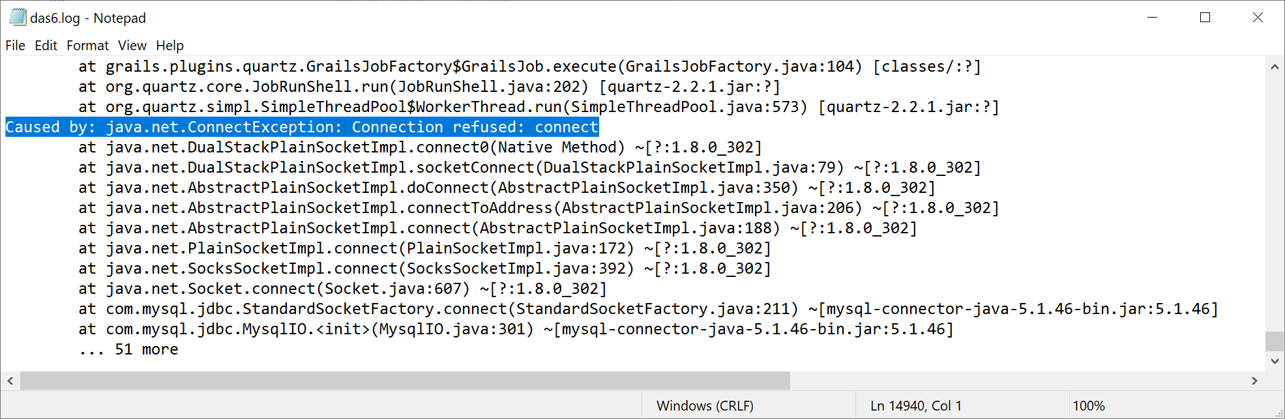Image resolution: width=1285 pixels, height=419 pixels.
Task: Click the 'Ln 14940, Col 1' status indicator
Action: tap(915, 406)
